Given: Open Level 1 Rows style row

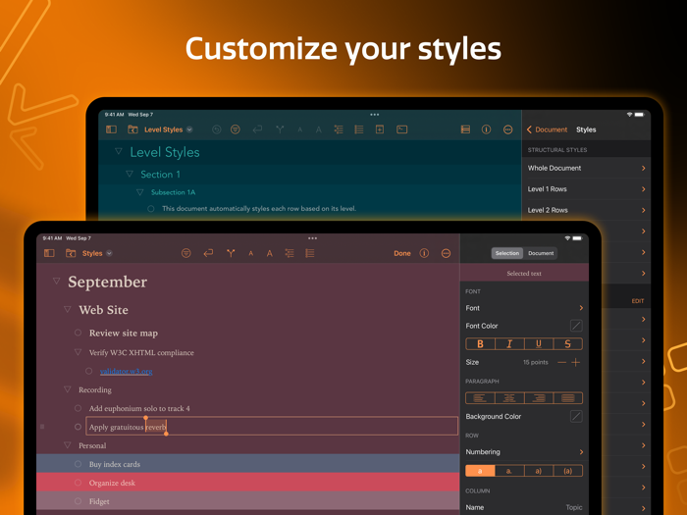Looking at the screenshot, I should pyautogui.click(x=586, y=188).
